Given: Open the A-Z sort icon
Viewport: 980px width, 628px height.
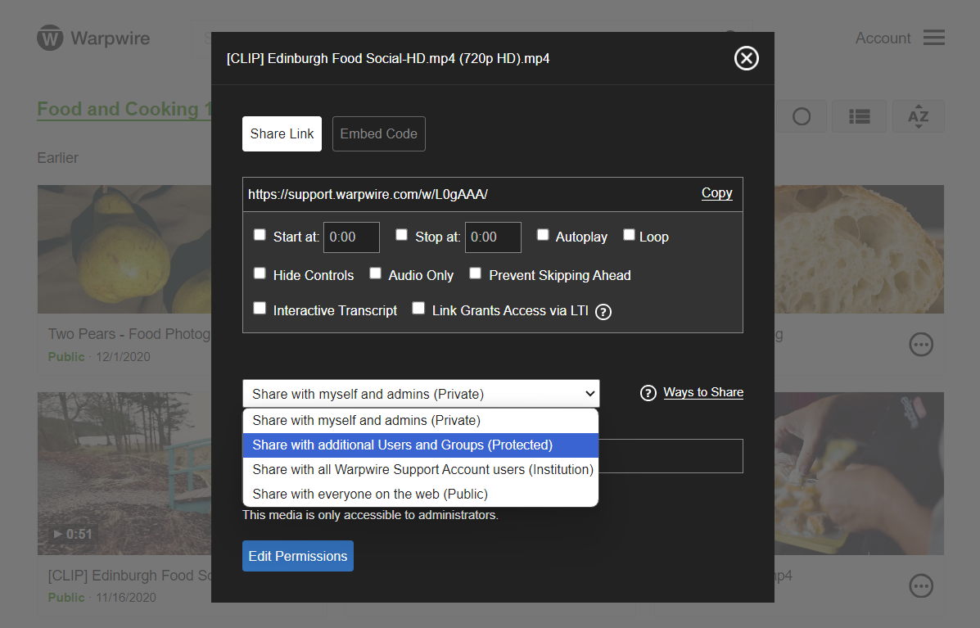Looking at the screenshot, I should click(x=918, y=117).
